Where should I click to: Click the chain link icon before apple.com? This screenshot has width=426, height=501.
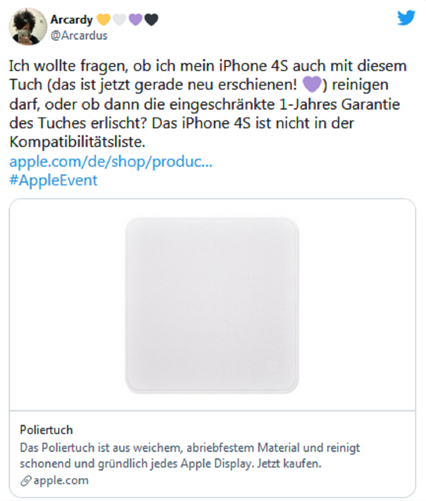click(x=26, y=481)
